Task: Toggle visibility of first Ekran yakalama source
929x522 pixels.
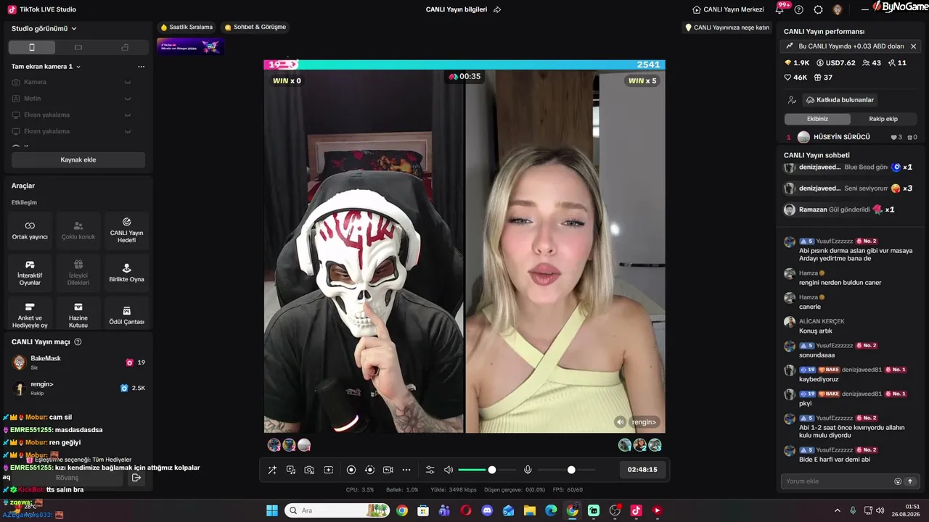Action: coord(128,115)
